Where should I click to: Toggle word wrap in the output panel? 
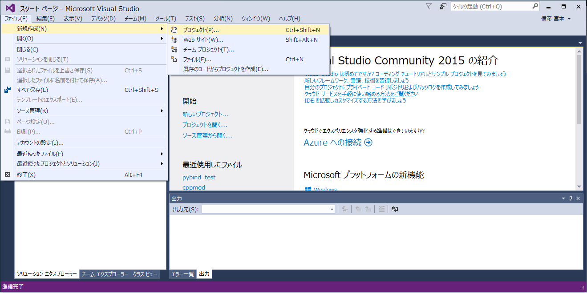(394, 209)
